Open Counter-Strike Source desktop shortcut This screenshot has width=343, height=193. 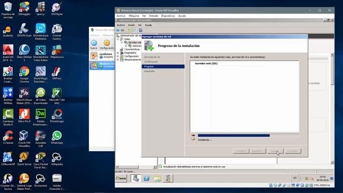(8, 182)
